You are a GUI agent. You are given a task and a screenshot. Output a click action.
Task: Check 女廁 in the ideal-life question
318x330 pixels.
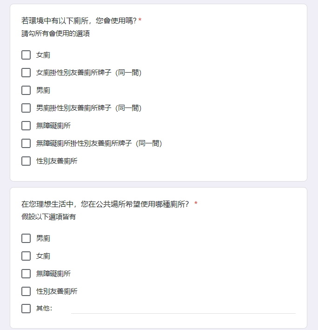pyautogui.click(x=26, y=256)
